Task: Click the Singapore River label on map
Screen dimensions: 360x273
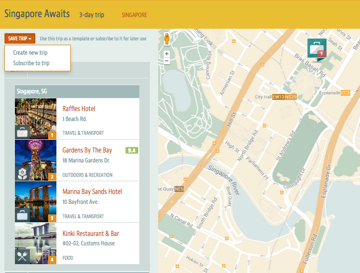Action: coord(224,180)
